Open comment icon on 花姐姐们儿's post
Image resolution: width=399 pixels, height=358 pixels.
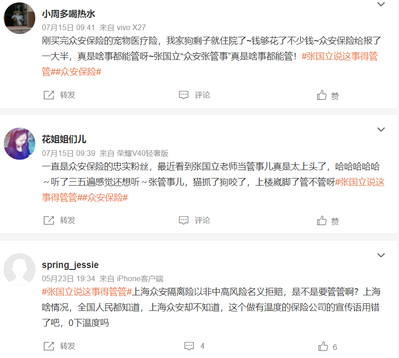click(x=184, y=220)
